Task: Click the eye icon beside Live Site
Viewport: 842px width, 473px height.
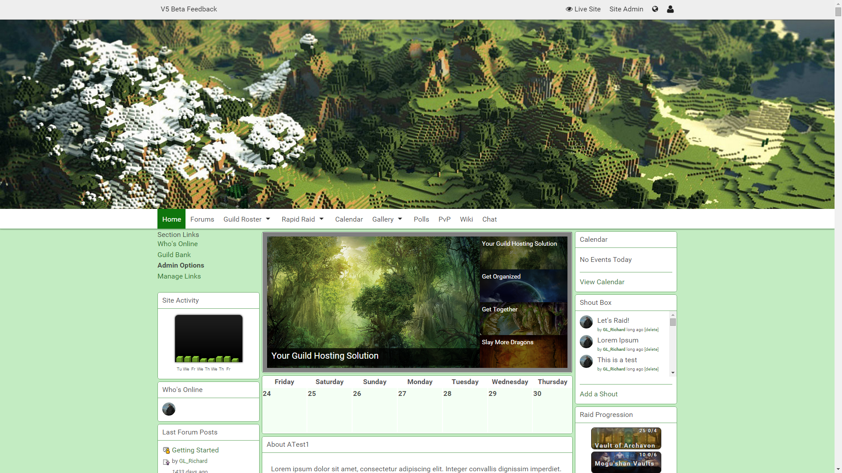Action: (x=569, y=9)
